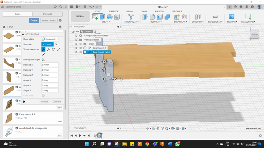Click the Insert image icon in toolbar

pyautogui.click(x=232, y=17)
